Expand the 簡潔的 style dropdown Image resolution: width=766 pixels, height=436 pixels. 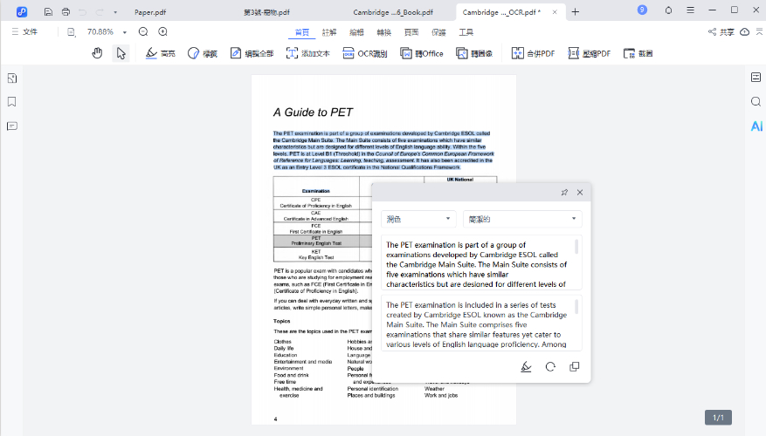[x=521, y=219]
